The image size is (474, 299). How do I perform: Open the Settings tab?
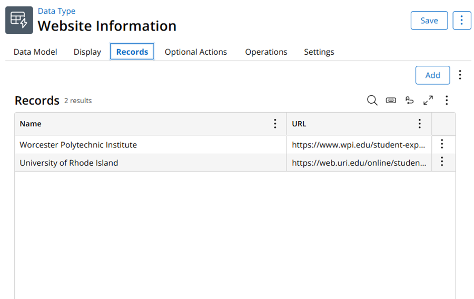(319, 52)
